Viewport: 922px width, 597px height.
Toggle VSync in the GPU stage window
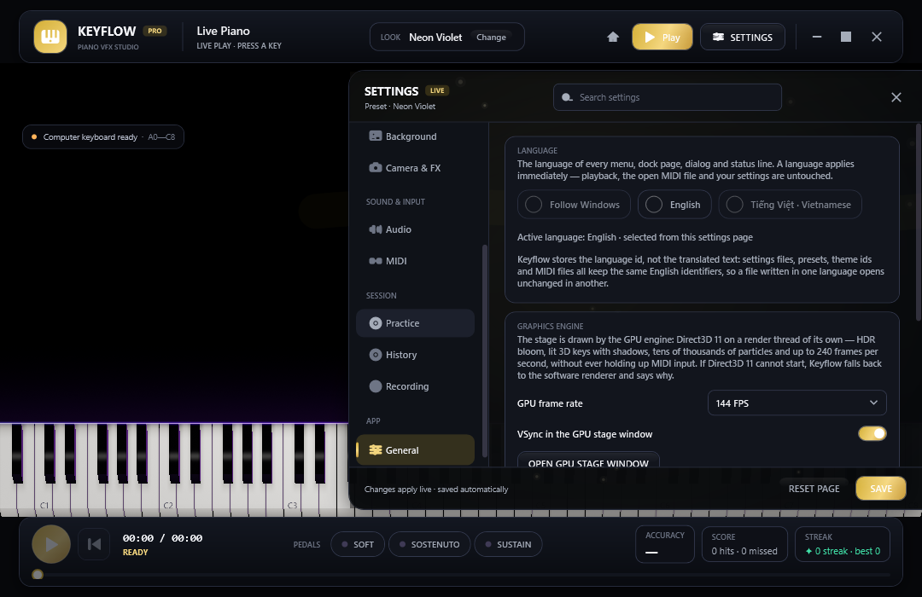(x=872, y=433)
